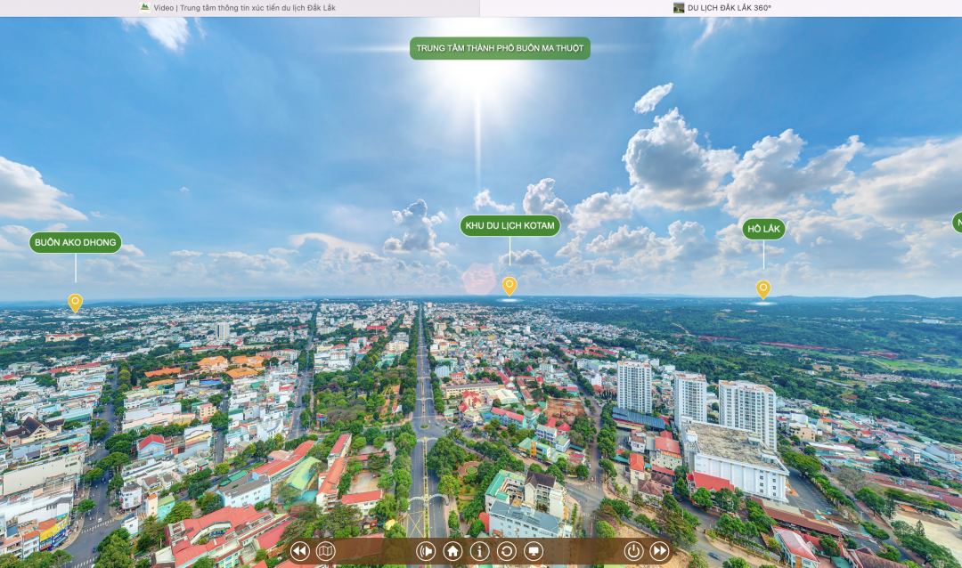Click the power icon in toolbar
This screenshot has height=568, width=962.
(x=633, y=551)
